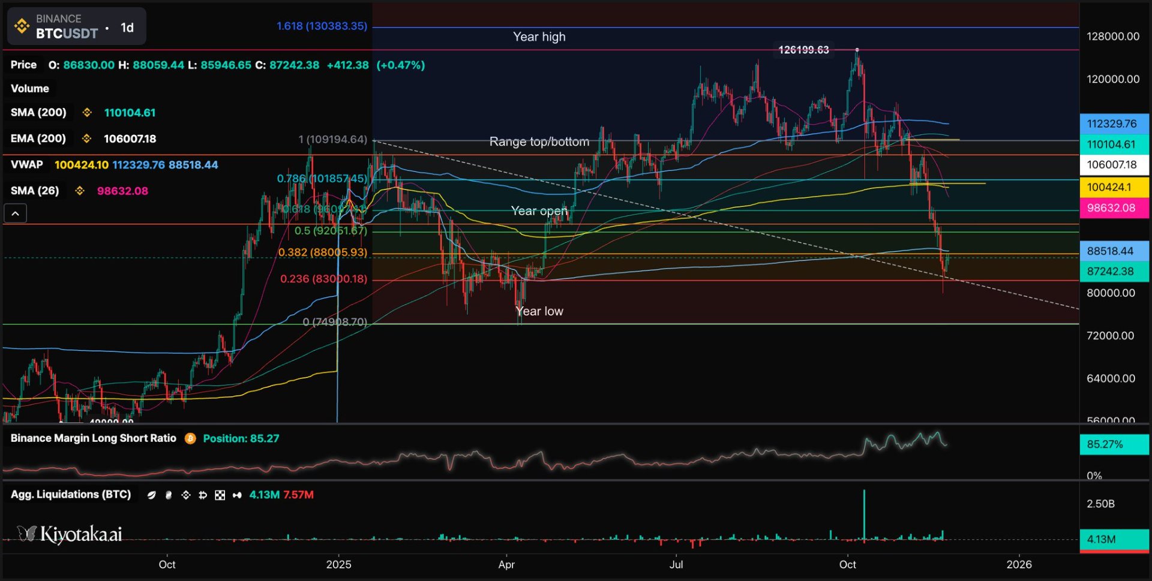Click the Binance source icon beside SMA (200)
Screen dimensions: 1152x581
(87, 113)
